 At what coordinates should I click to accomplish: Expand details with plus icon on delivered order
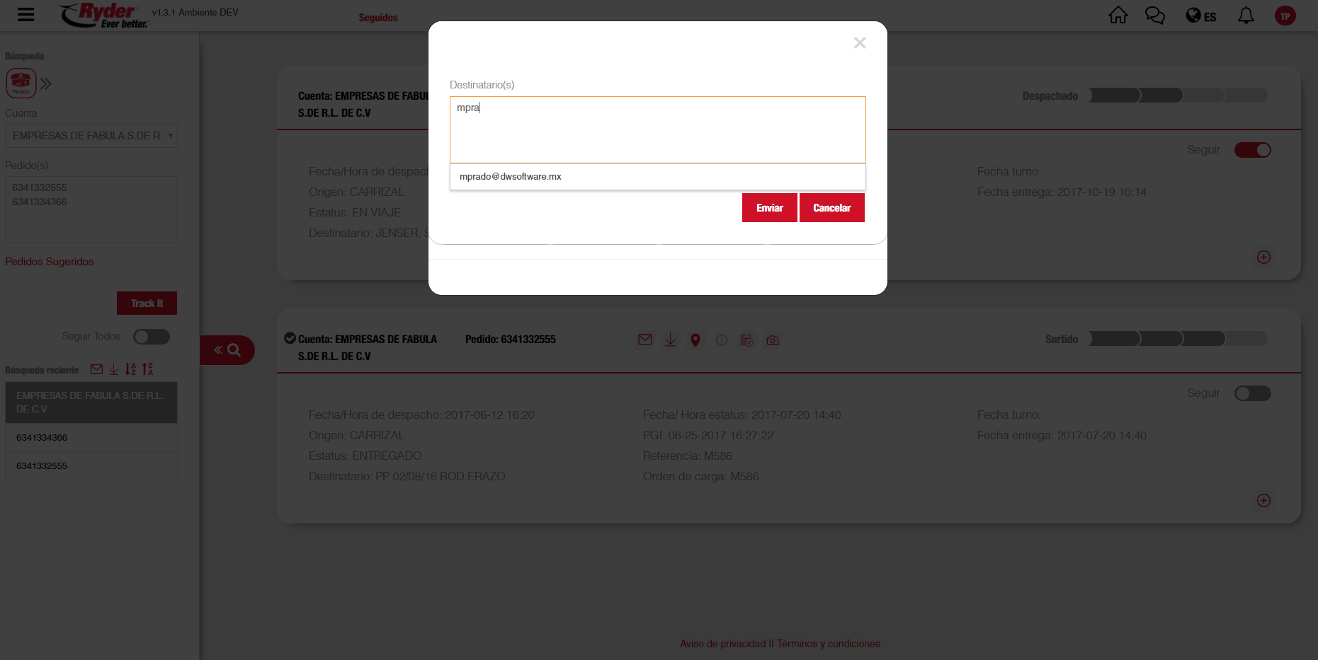[x=1263, y=501]
